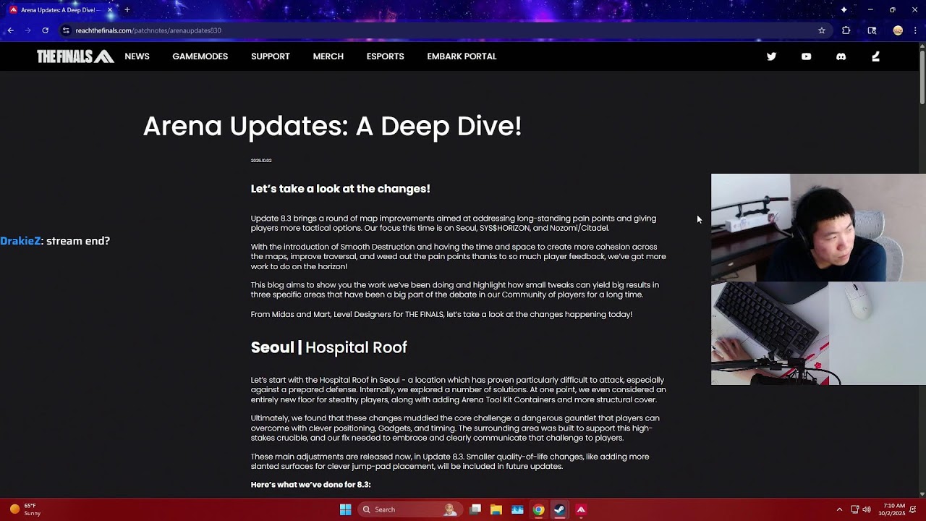Click THE FINALS logo in site header

(75, 56)
